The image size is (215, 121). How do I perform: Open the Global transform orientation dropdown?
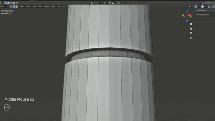coord(96,3)
